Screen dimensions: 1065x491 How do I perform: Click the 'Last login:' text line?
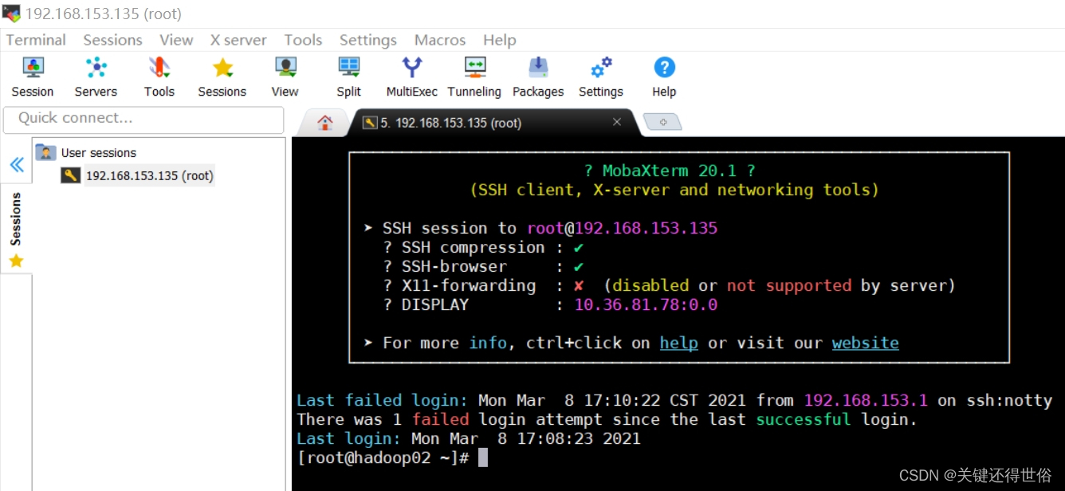click(469, 438)
